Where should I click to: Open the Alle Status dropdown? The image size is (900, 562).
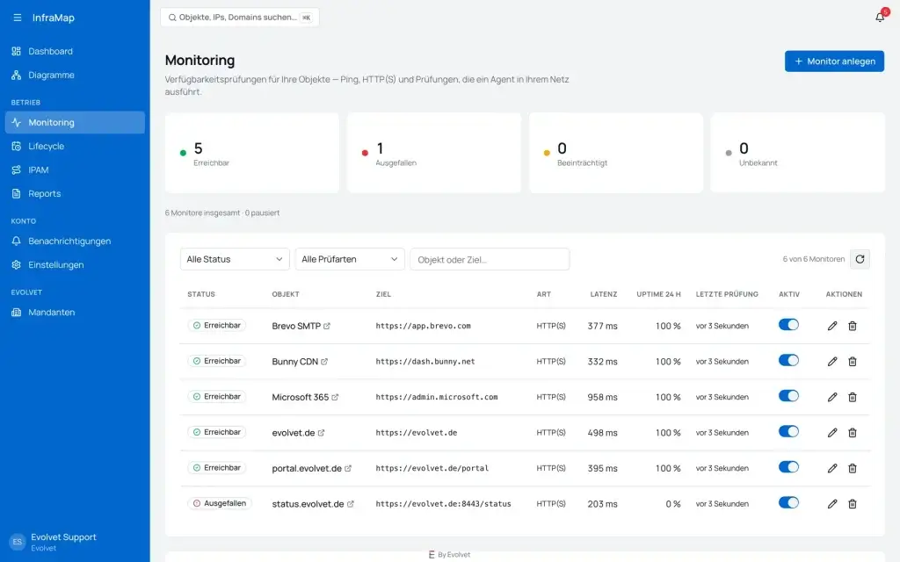tap(235, 259)
